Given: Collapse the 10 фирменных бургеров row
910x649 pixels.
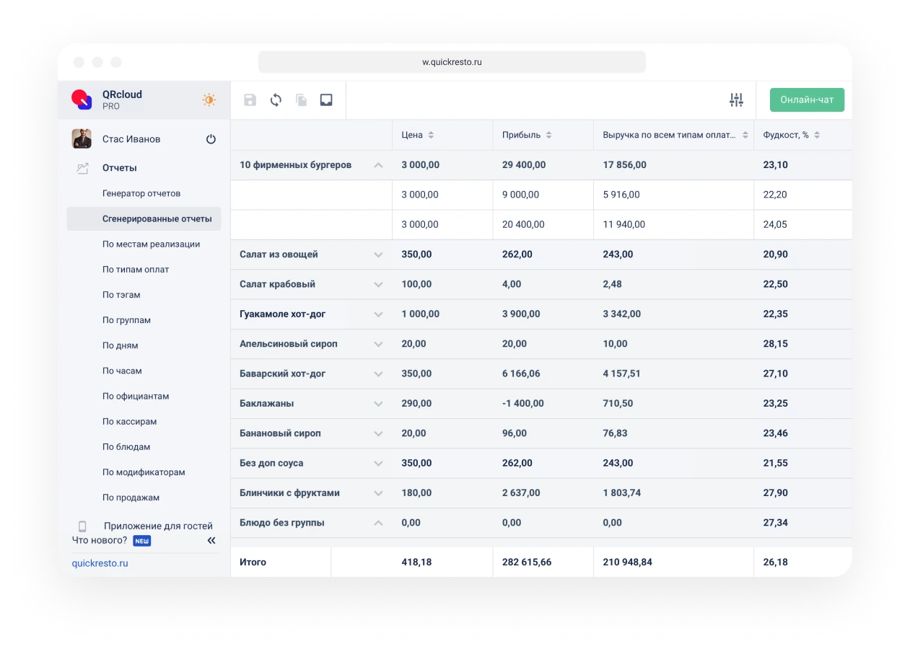Looking at the screenshot, I should coord(378,165).
